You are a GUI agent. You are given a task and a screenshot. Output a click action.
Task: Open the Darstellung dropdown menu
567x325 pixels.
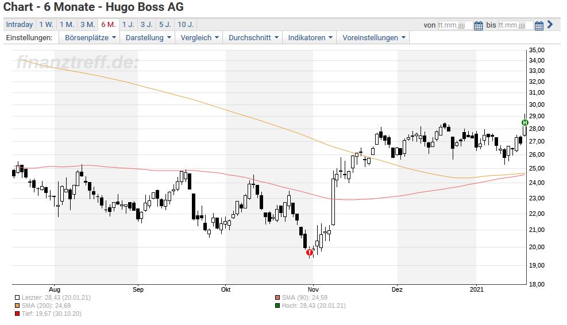tap(148, 37)
